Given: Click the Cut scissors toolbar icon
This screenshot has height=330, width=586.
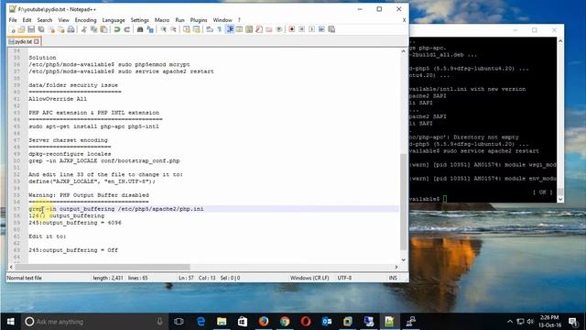Looking at the screenshot, I should pyautogui.click(x=84, y=29).
